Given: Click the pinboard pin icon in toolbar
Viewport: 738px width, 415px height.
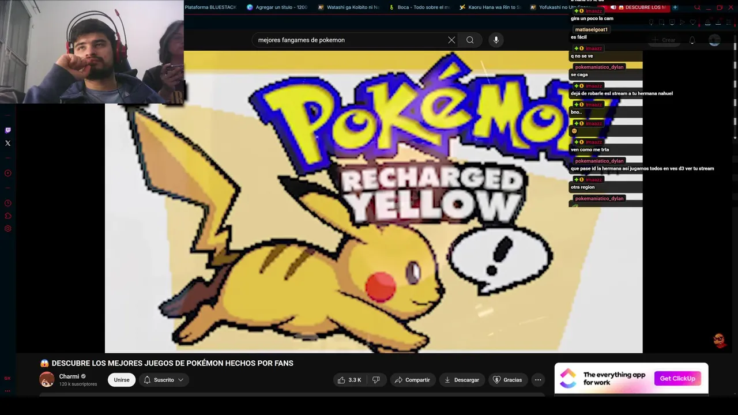Looking at the screenshot, I should [x=651, y=22].
